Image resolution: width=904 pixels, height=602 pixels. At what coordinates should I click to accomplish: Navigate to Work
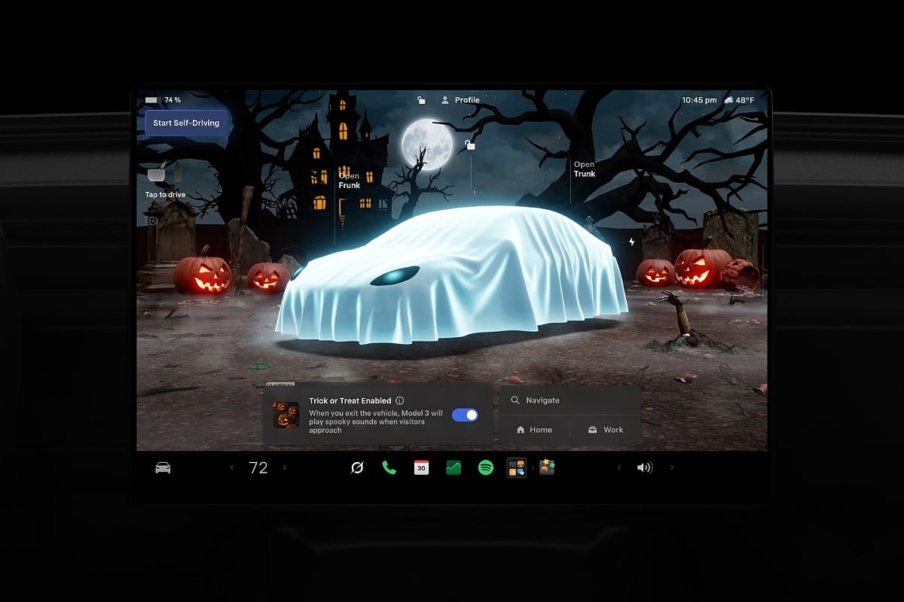tap(606, 430)
